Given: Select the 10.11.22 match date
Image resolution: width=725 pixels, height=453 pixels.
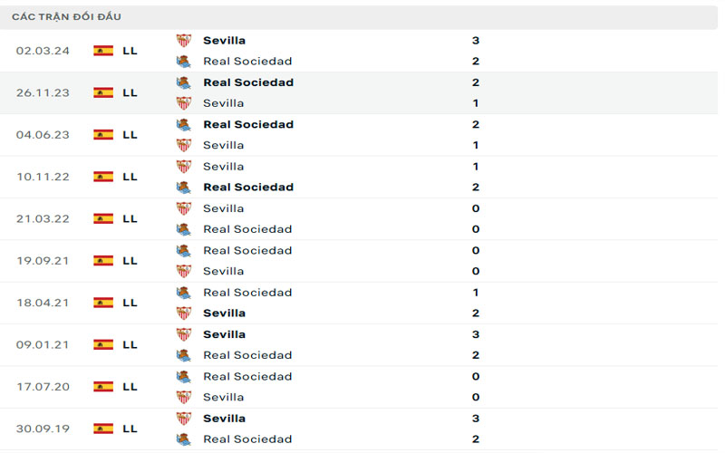Looking at the screenshot, I should coord(43,177).
